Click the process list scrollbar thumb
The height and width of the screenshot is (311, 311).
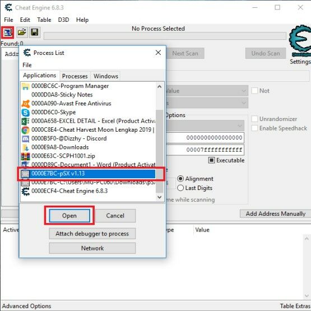pos(159,151)
